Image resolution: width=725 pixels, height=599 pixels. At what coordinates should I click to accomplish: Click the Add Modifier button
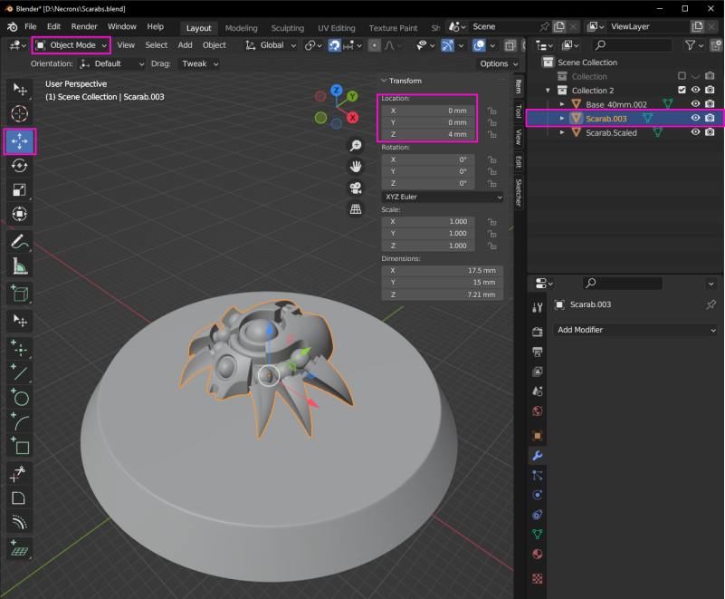point(635,330)
